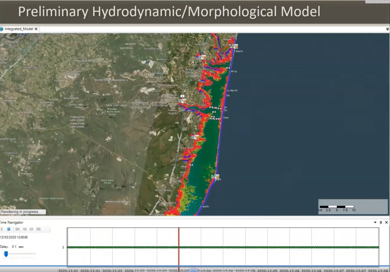390x272 pixels.
Task: Open the Time Navigator panel options dropdown
Action: coord(375,223)
